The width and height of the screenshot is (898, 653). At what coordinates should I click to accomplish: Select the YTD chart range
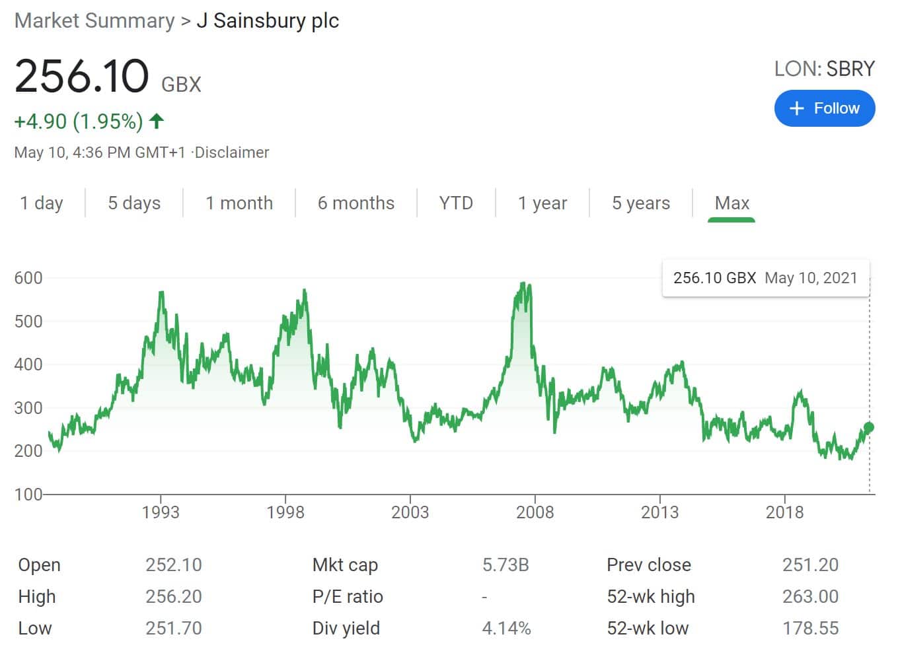click(456, 203)
